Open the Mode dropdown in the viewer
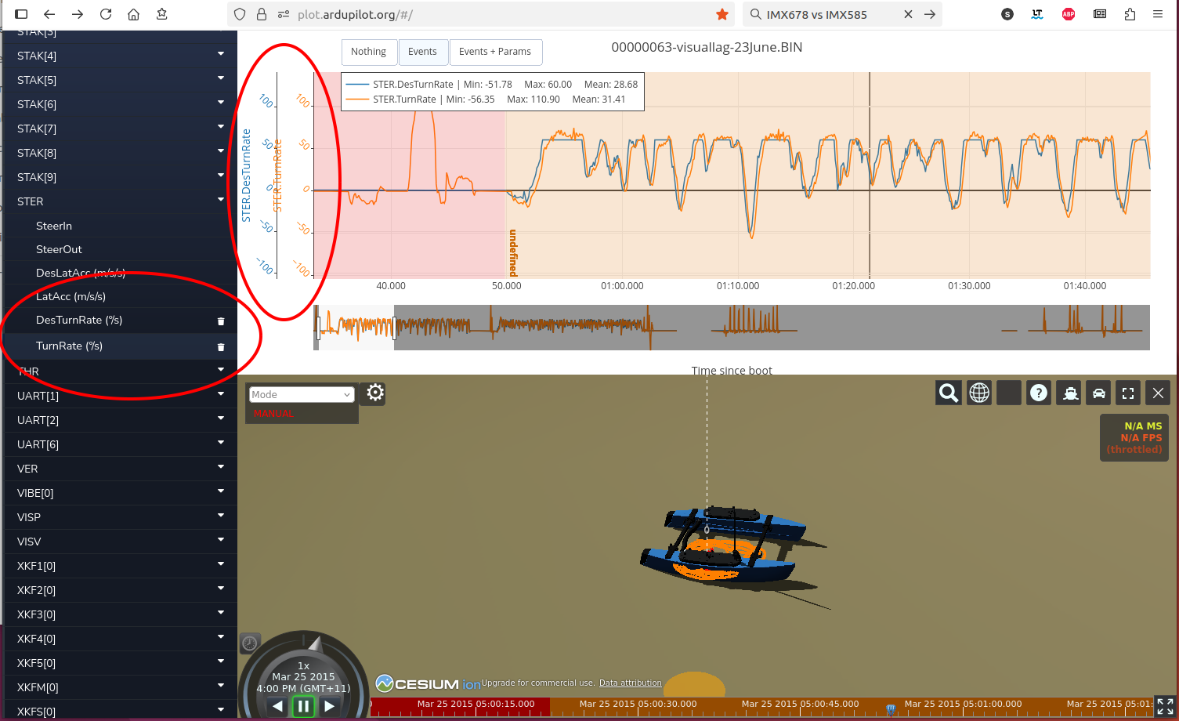The width and height of the screenshot is (1179, 721). click(301, 394)
